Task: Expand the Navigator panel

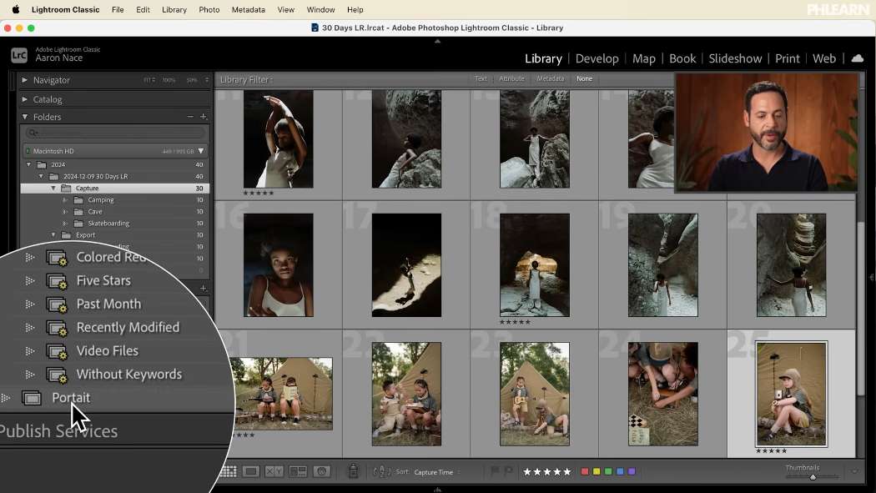Action: [24, 80]
